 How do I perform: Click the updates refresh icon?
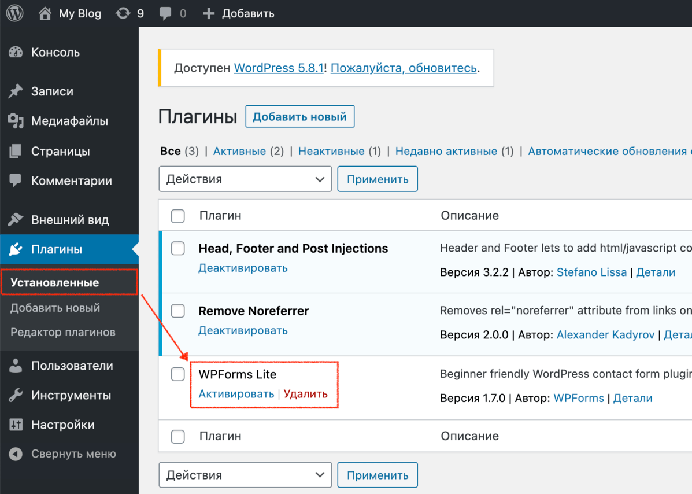tap(123, 13)
